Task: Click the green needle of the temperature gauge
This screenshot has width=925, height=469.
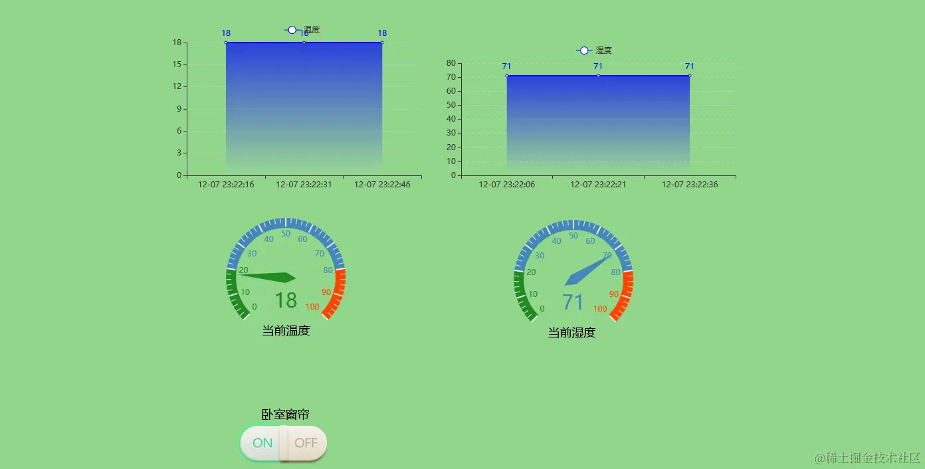Action: point(268,277)
